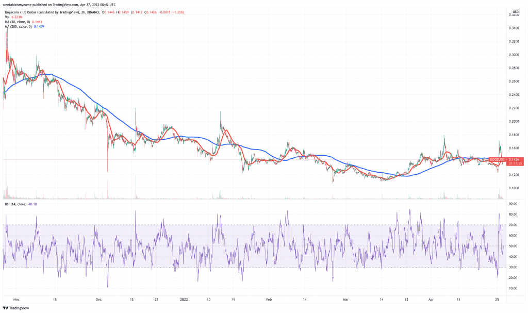Viewport: 528px width, 313px height.
Task: Click the Nov date label on time axis
Action: pos(16,299)
